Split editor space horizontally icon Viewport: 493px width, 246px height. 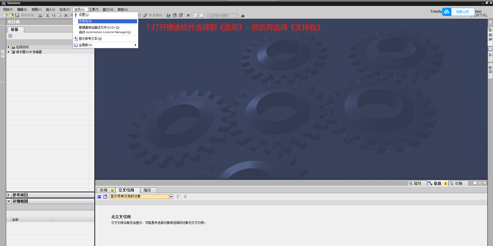pyautogui.click(x=196, y=15)
